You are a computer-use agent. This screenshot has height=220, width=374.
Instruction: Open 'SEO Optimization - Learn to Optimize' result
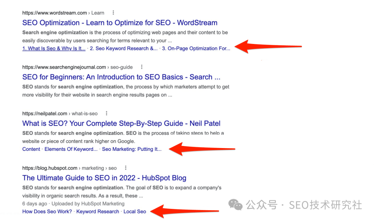pos(120,22)
